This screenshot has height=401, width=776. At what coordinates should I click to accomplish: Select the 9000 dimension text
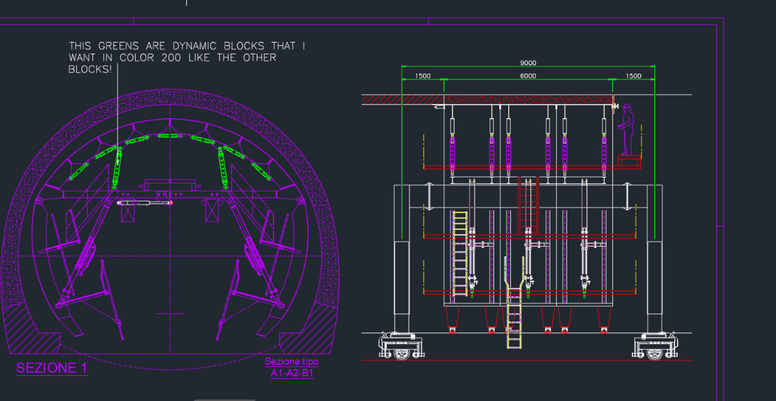(528, 63)
